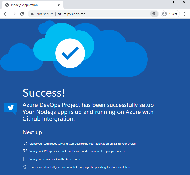The height and width of the screenshot is (175, 190).
Task: Close the Node.js Application tab
Action: pos(59,5)
